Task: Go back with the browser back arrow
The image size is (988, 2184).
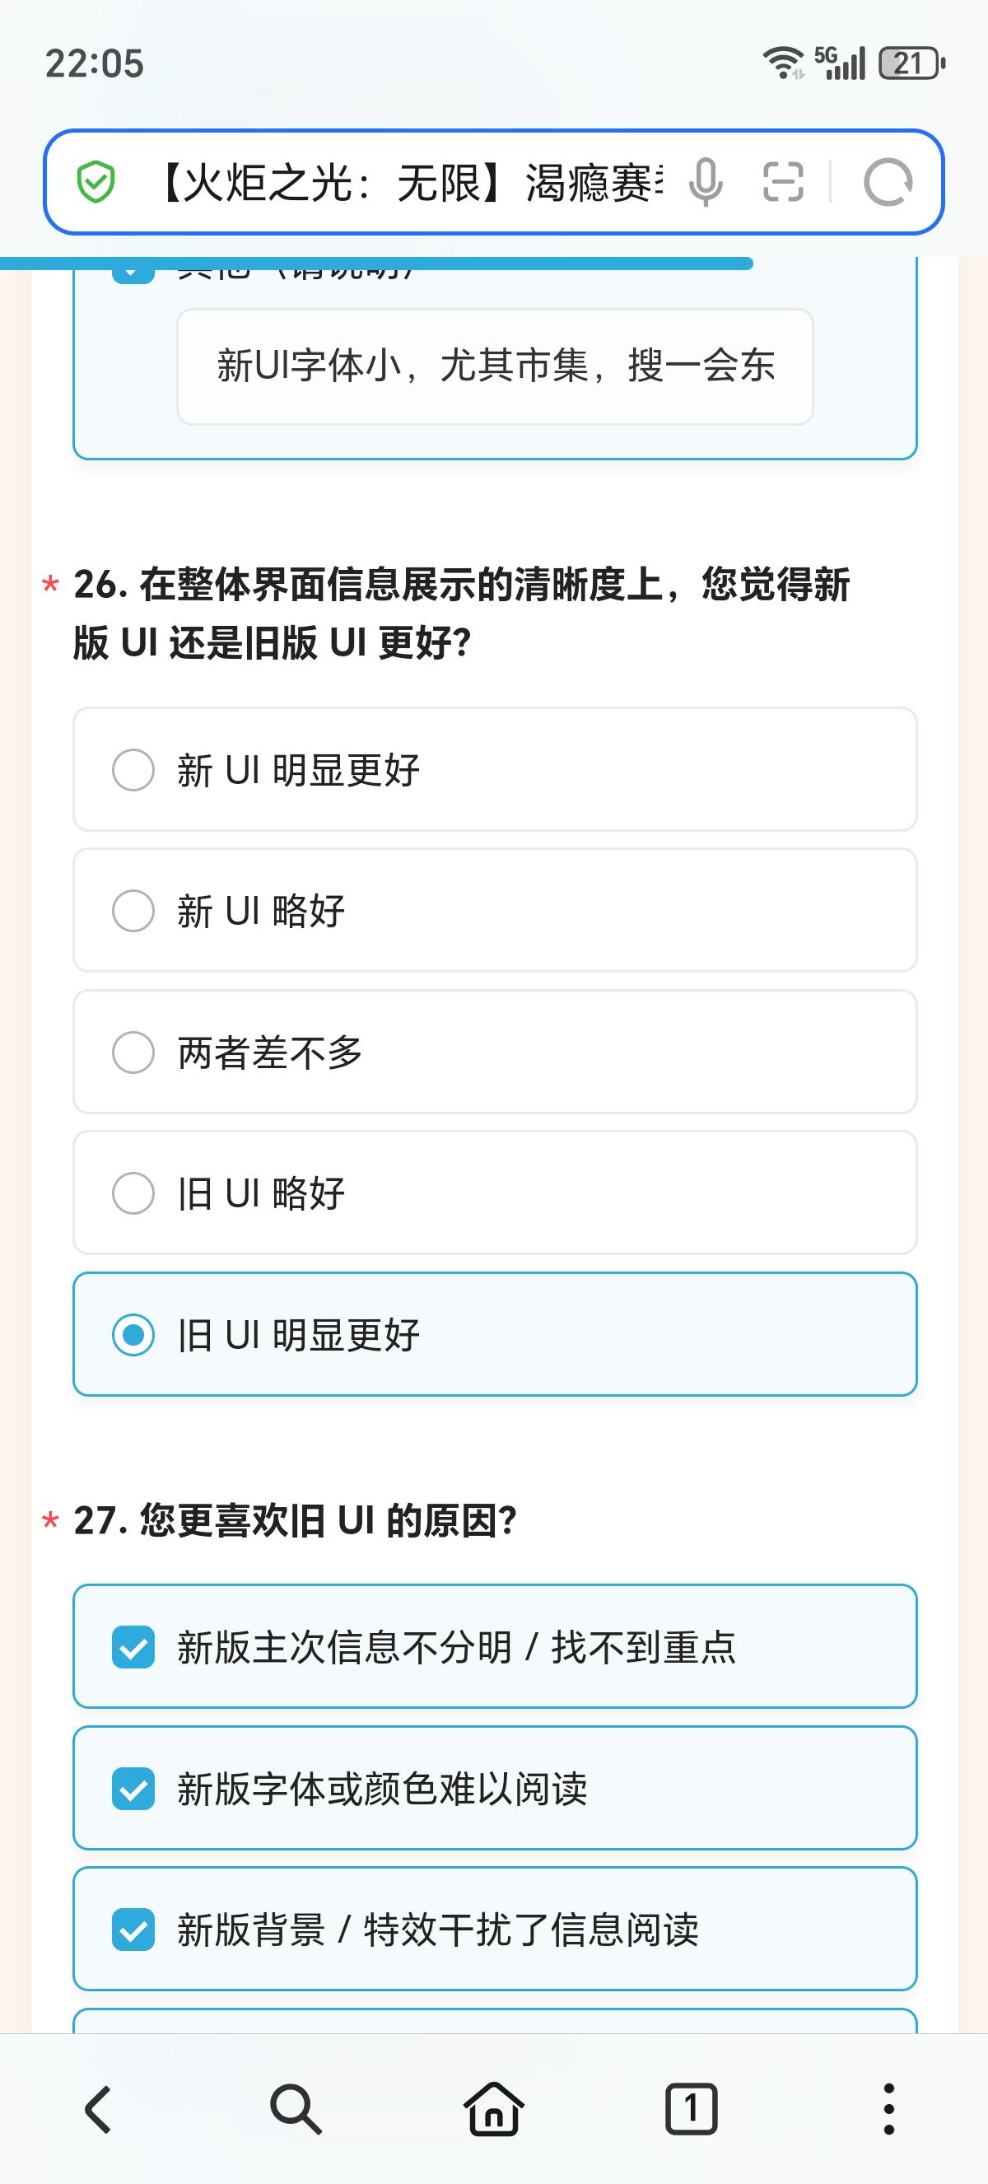Action: point(98,2108)
